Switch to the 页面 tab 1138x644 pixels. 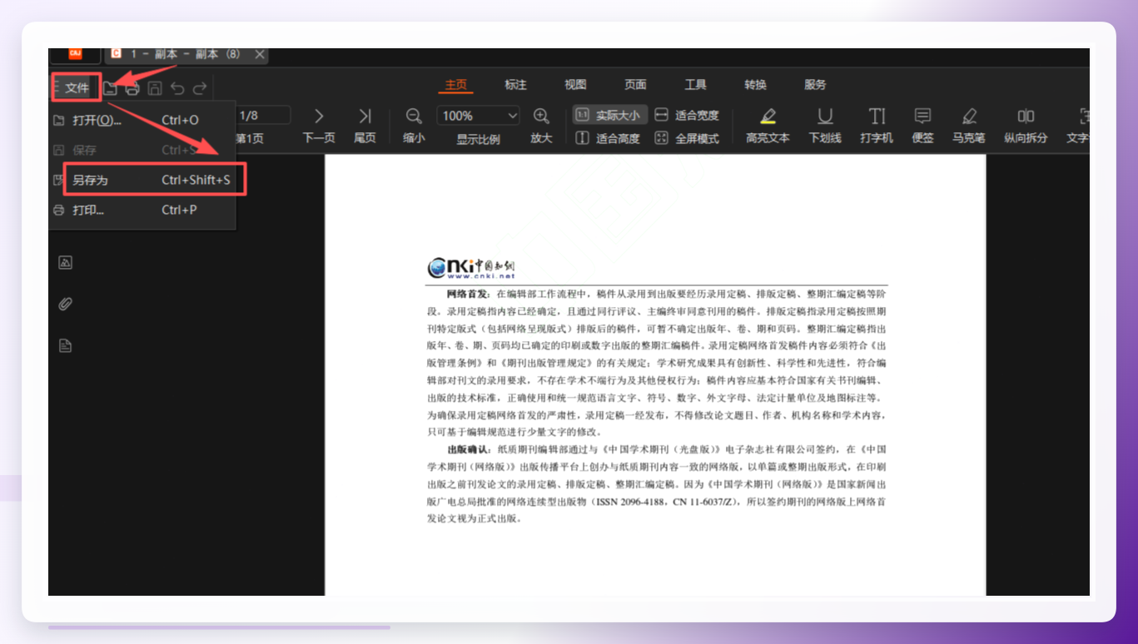click(x=636, y=85)
